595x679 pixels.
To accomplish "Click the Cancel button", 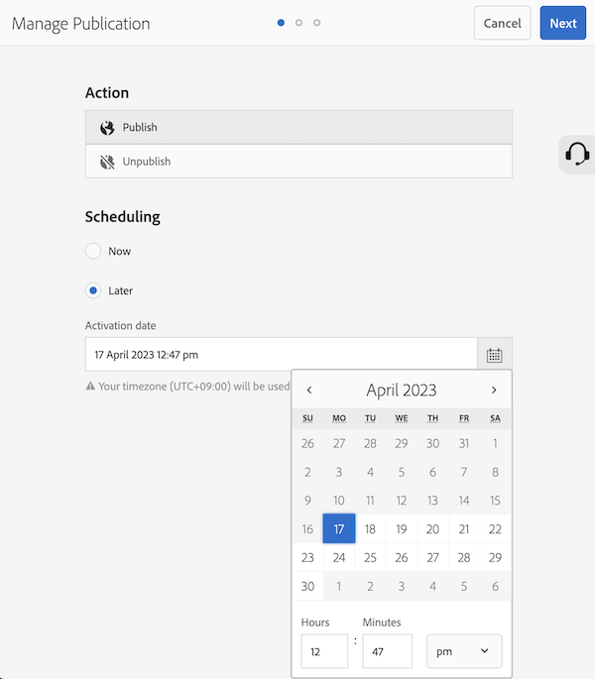I will (x=502, y=23).
